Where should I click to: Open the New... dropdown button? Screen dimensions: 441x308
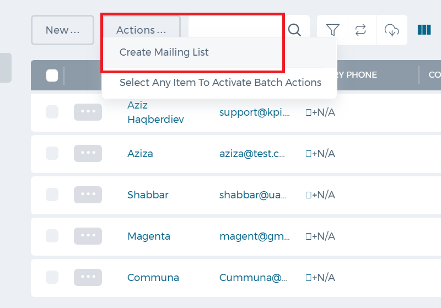(x=62, y=30)
